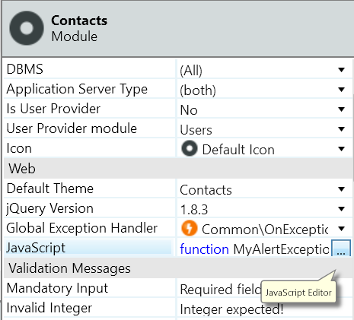The image size is (354, 320).
Task: Click the function MyAlertException value text
Action: [x=254, y=249]
